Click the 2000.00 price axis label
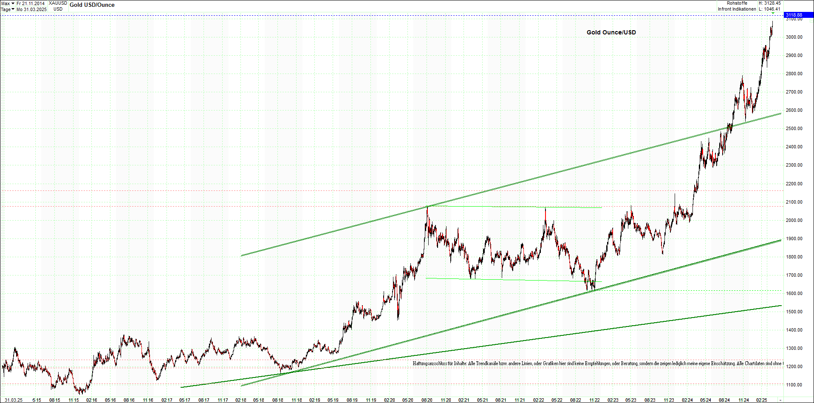 click(794, 220)
